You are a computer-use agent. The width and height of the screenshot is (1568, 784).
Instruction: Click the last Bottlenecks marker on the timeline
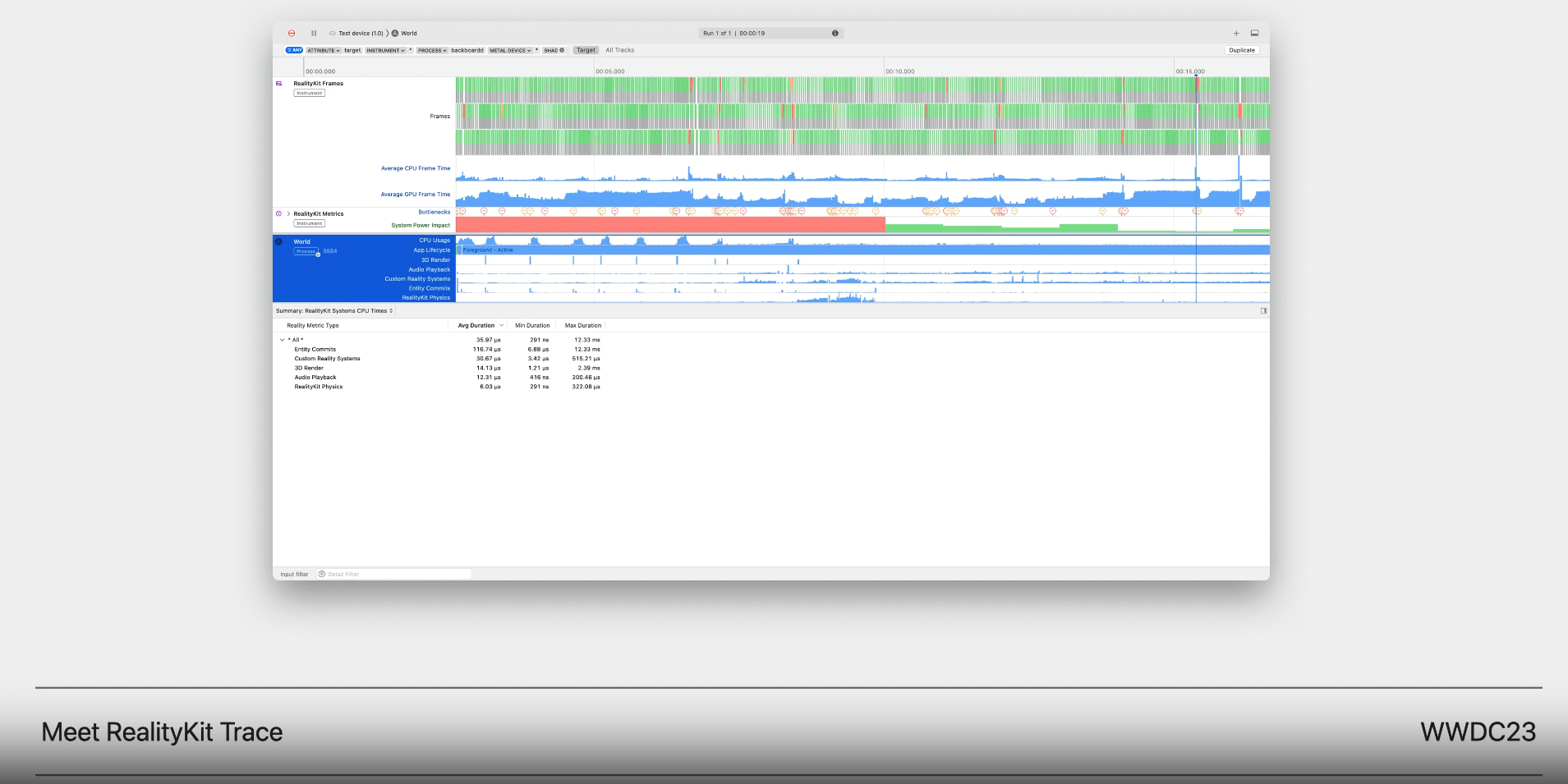point(1239,212)
